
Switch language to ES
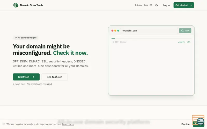pyautogui.click(x=151, y=5)
